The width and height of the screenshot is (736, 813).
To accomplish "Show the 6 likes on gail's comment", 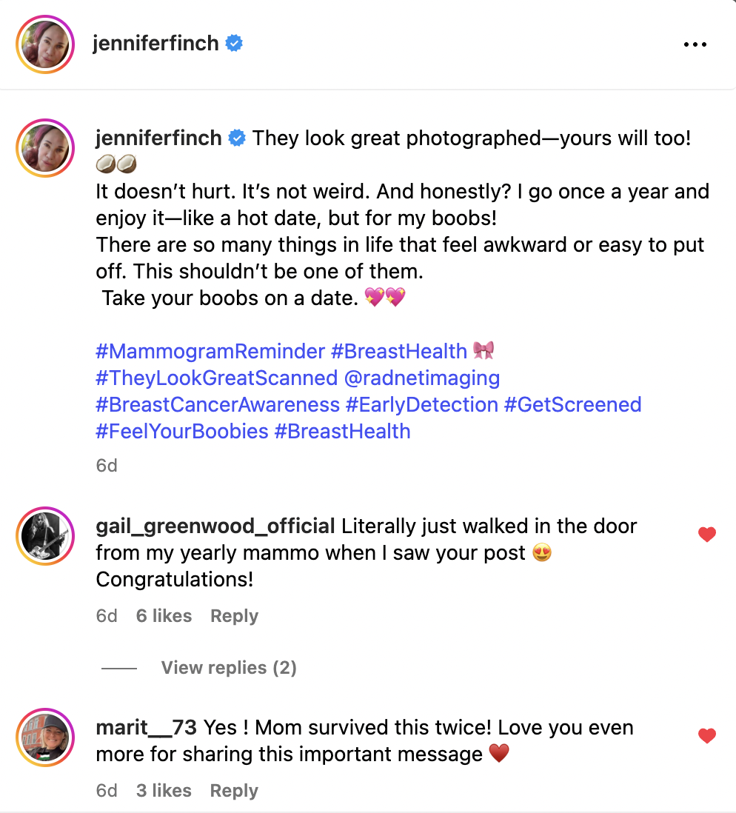I will click(164, 616).
